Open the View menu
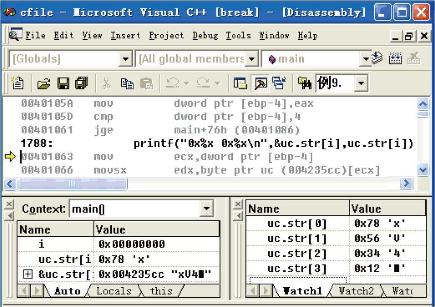Screen dimensions: 435x307 [x=93, y=36]
